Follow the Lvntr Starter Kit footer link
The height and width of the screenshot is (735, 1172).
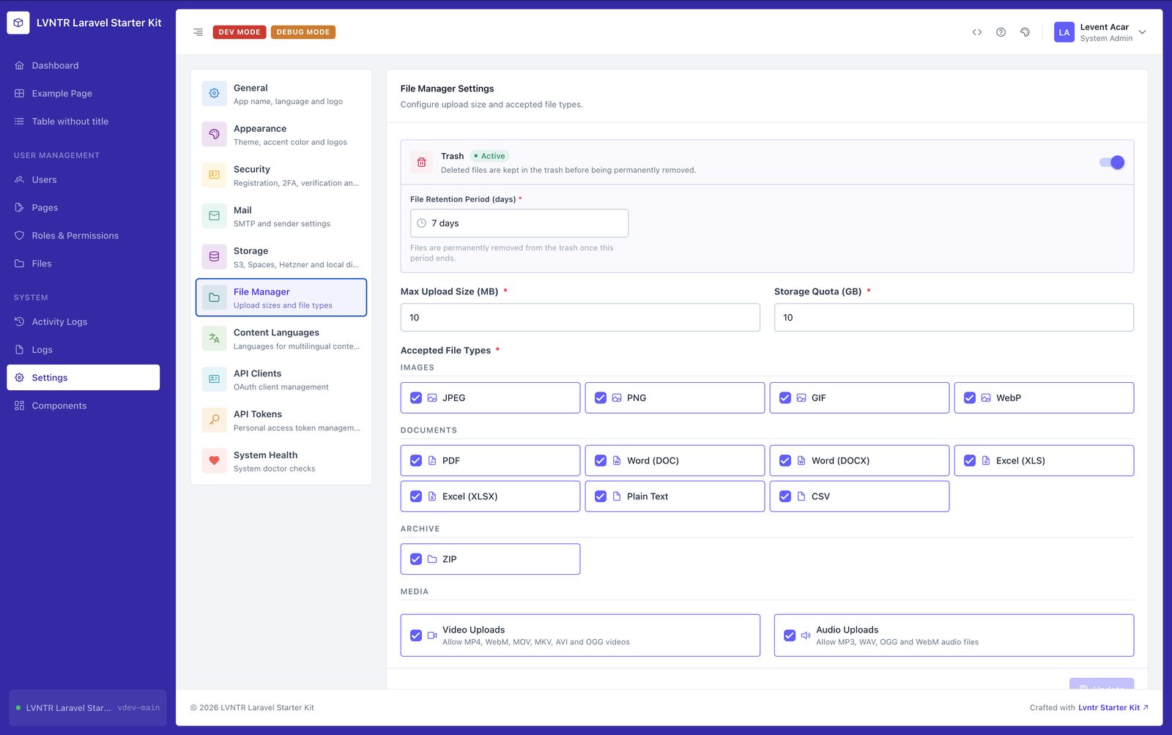1113,707
